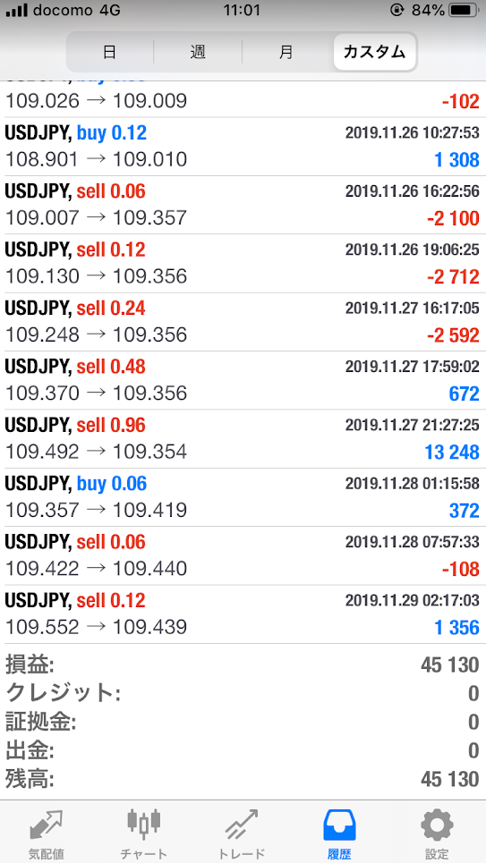Tap the rotation lock status icon

396,11
